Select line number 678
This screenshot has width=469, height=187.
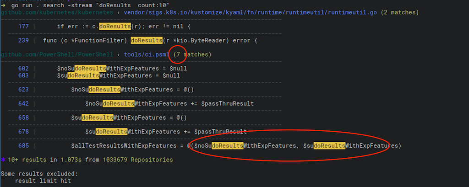(x=23, y=132)
